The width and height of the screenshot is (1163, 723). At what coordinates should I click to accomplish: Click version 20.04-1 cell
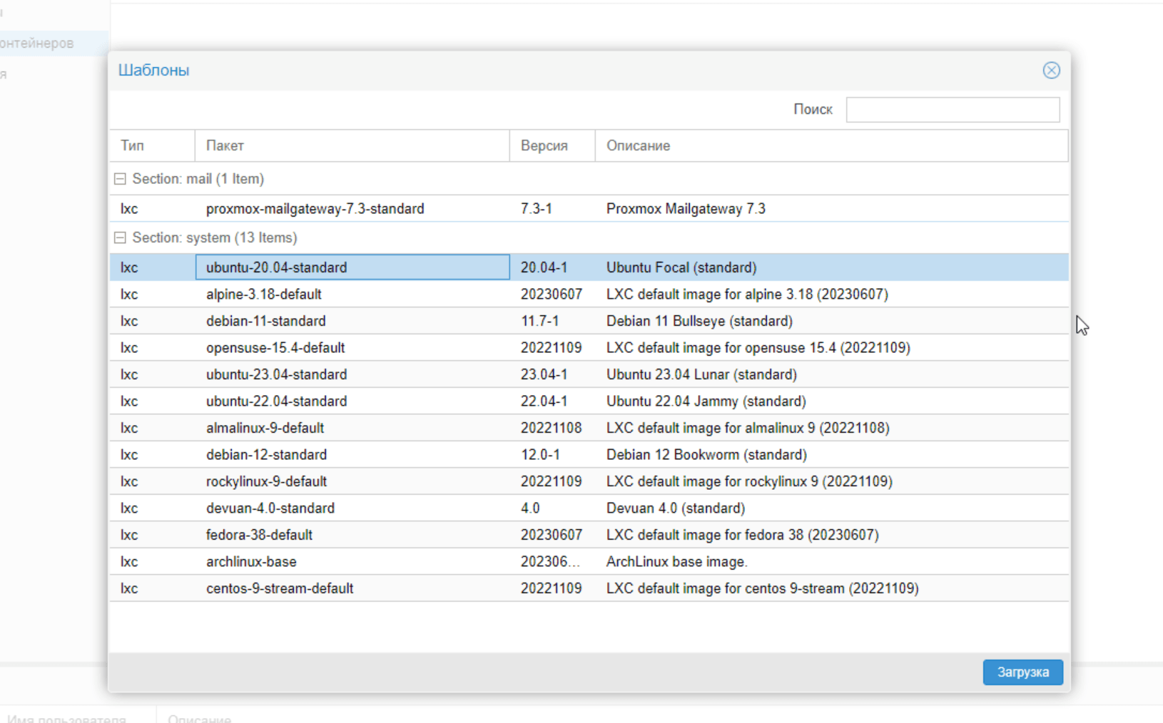[x=552, y=267]
